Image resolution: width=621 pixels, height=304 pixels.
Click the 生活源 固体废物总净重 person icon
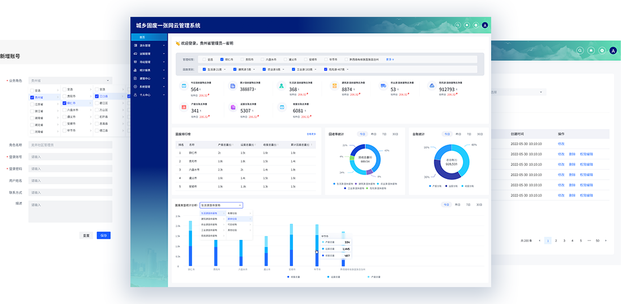(x=282, y=86)
